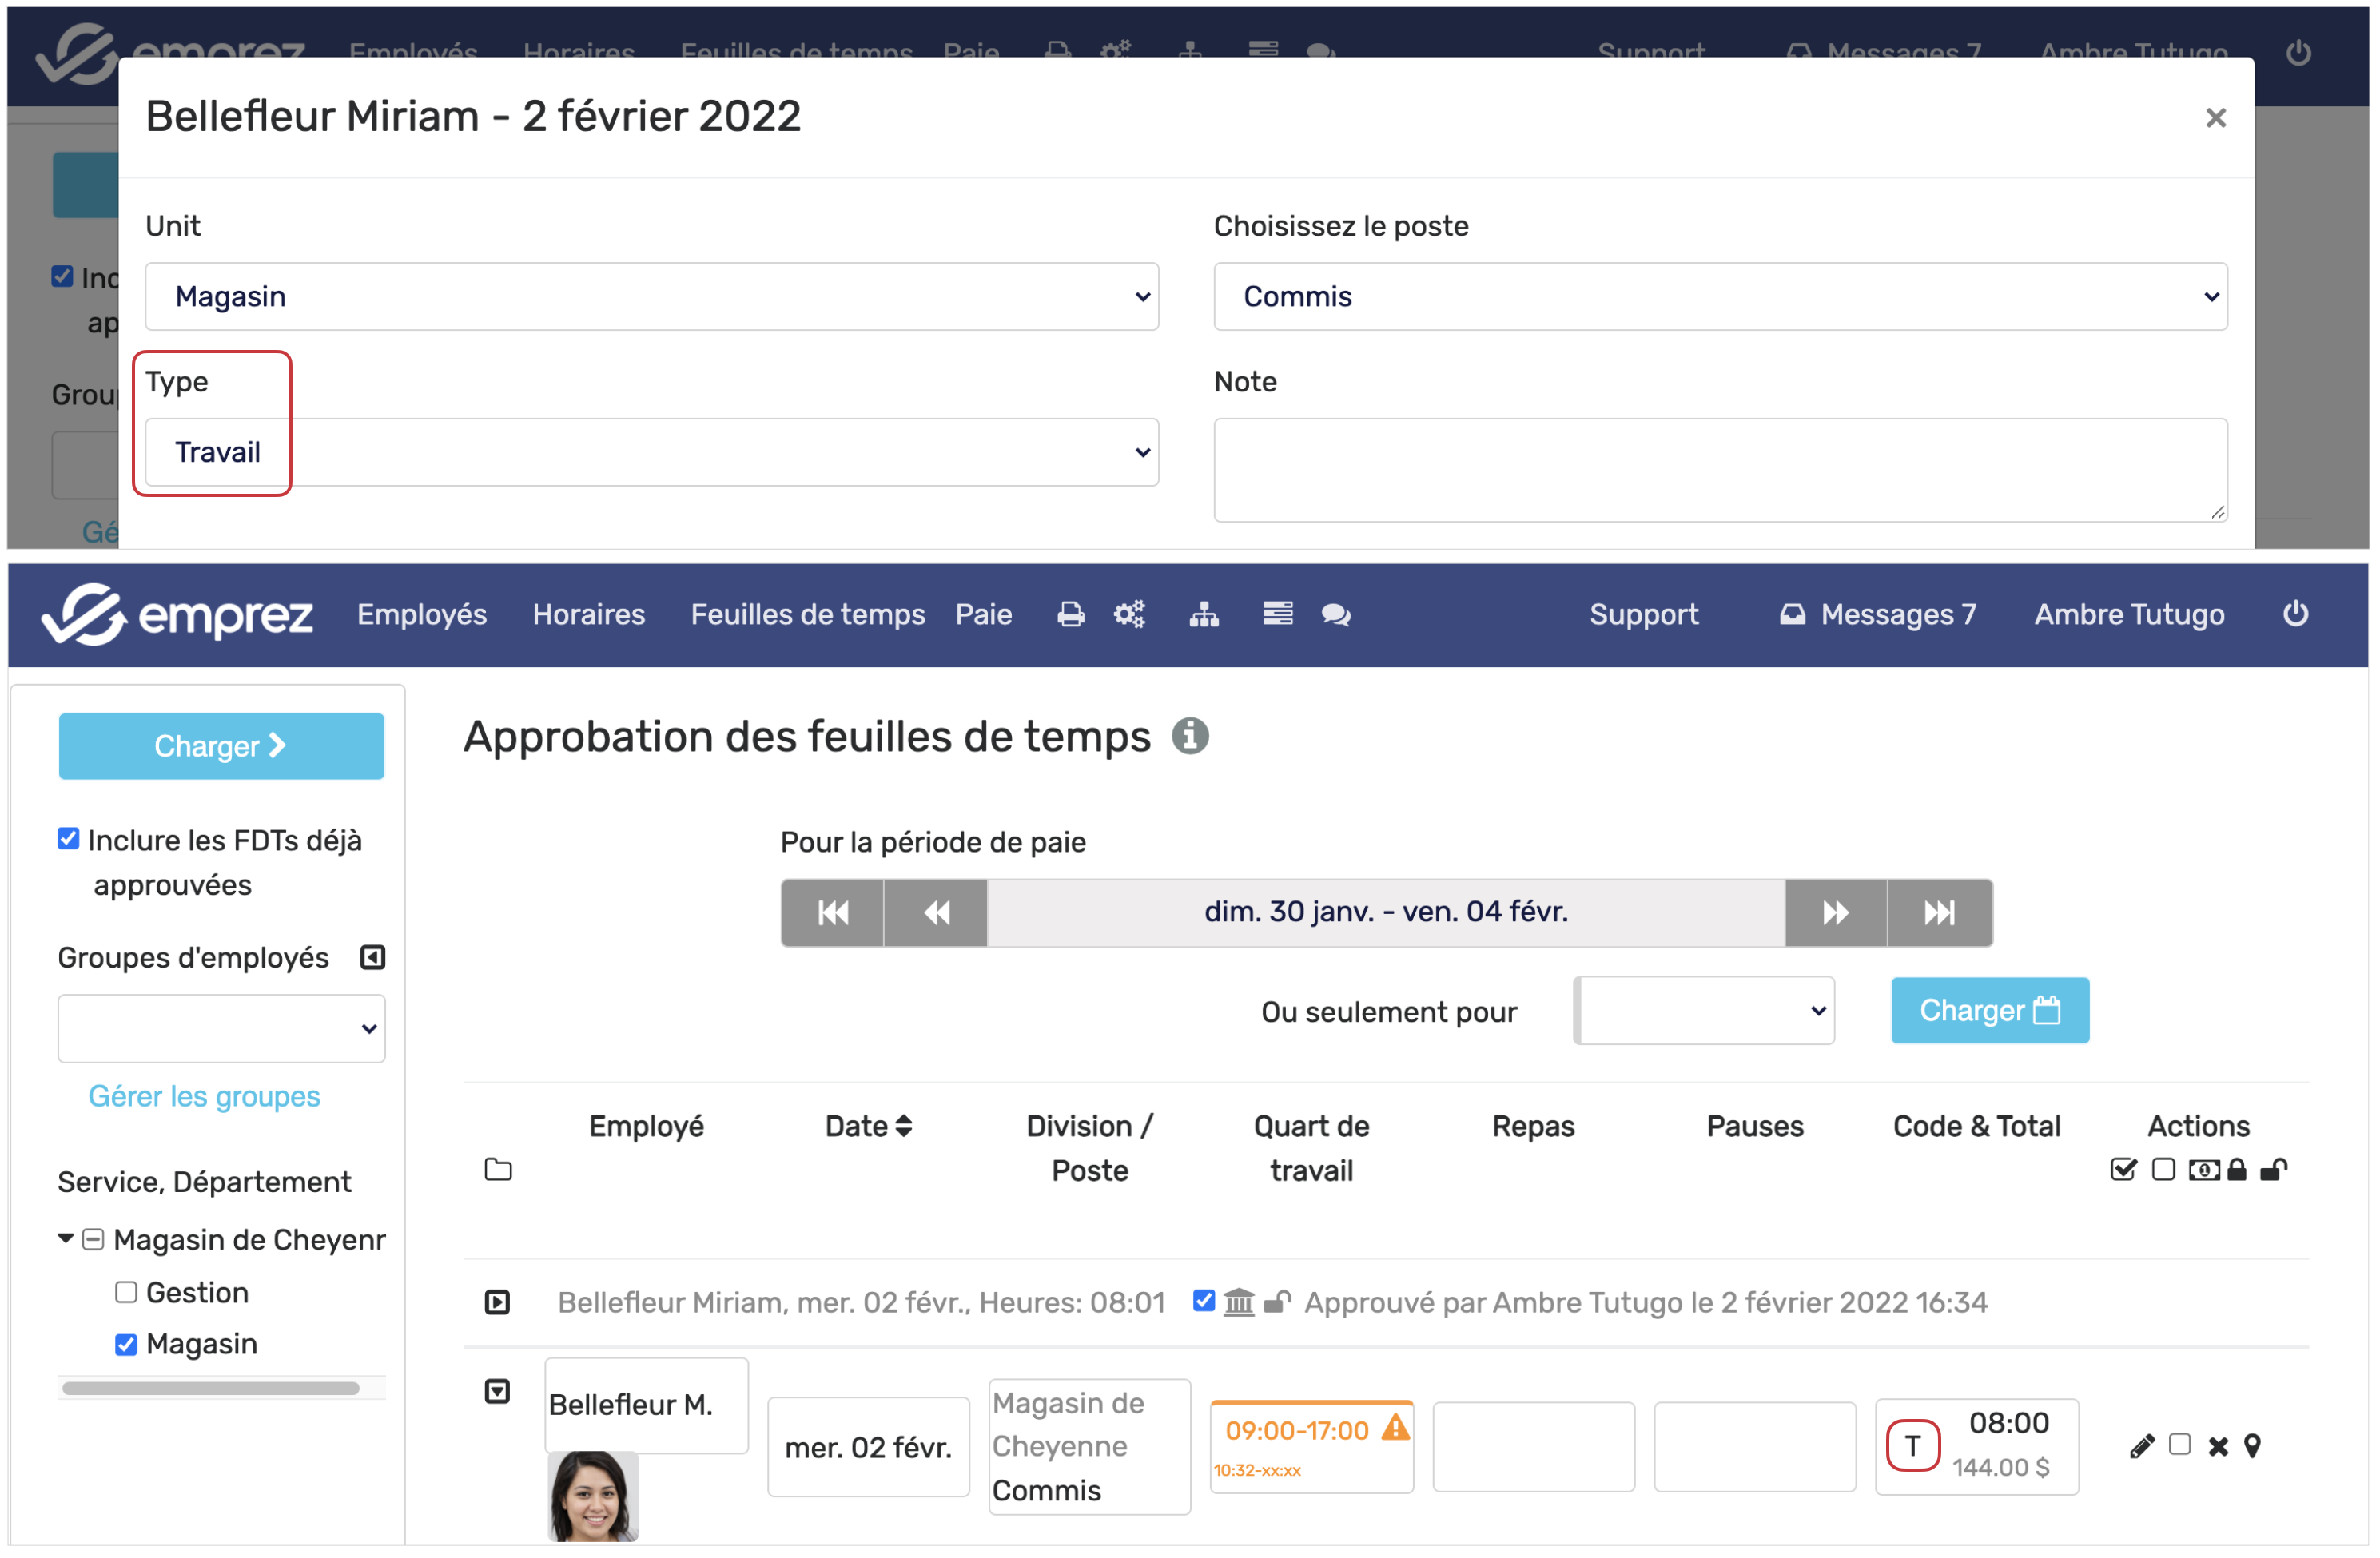Click inside the Note text area

pos(1719,470)
